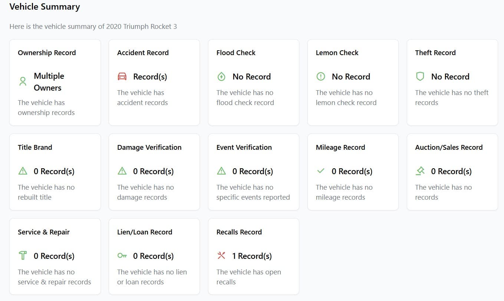
Task: Click the red tools icon in Recalls Record
Action: pyautogui.click(x=221, y=256)
